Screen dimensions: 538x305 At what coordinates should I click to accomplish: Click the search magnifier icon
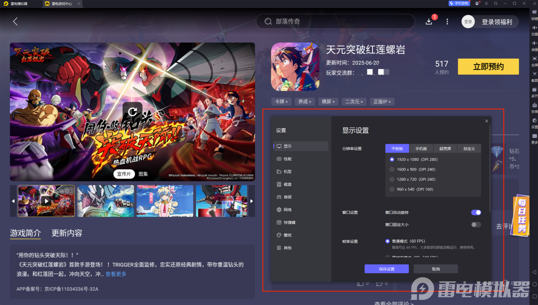(268, 22)
